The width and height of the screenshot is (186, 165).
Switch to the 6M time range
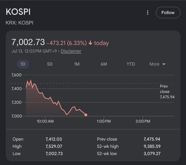coord(104,64)
